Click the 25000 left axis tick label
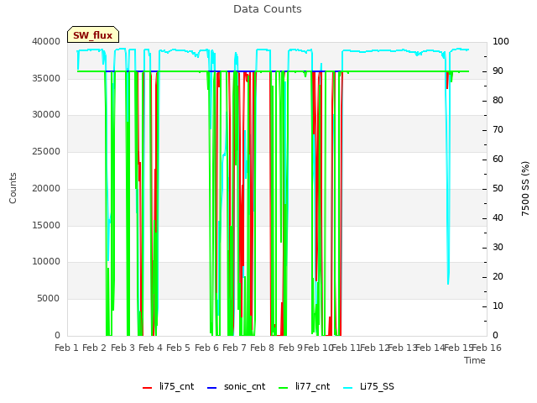 (46, 151)
